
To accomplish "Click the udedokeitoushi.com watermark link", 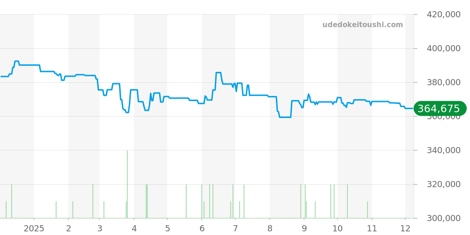I will pos(362,25).
